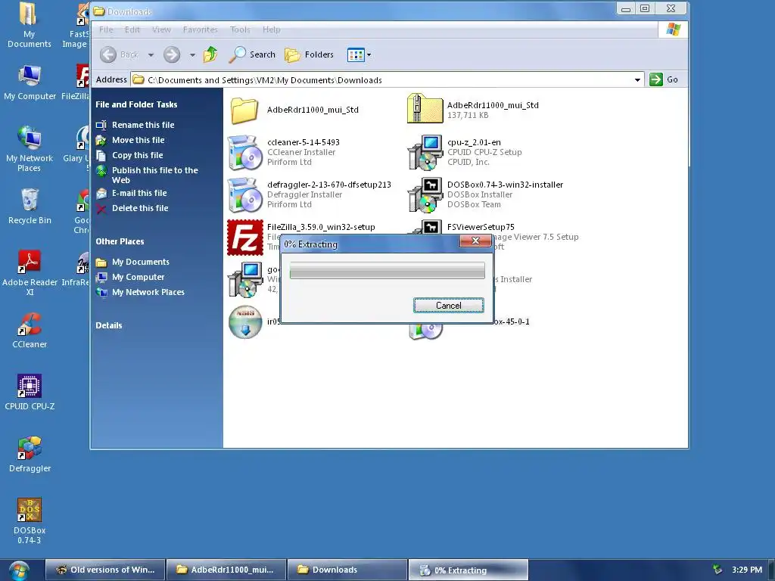This screenshot has width=775, height=581.
Task: Open the File menu
Action: (106, 30)
